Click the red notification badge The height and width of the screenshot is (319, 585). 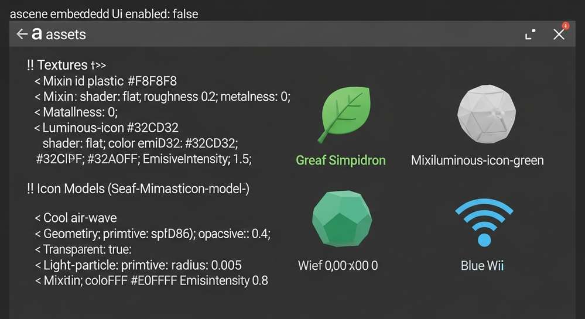coord(565,26)
